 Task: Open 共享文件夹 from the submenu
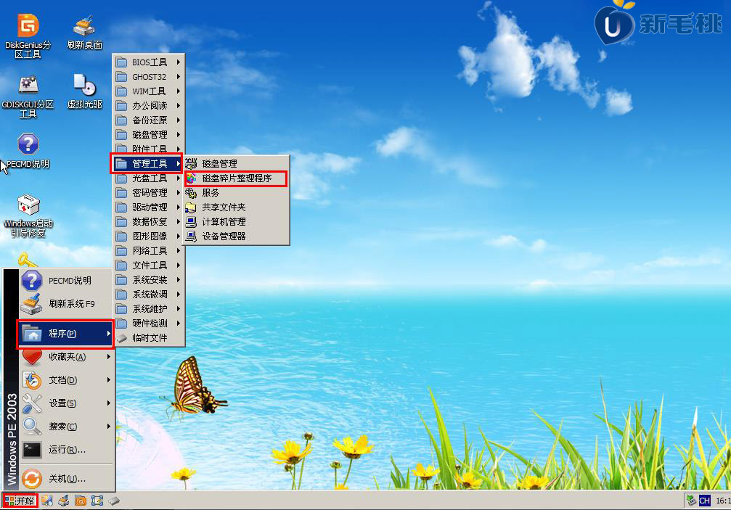coord(237,207)
